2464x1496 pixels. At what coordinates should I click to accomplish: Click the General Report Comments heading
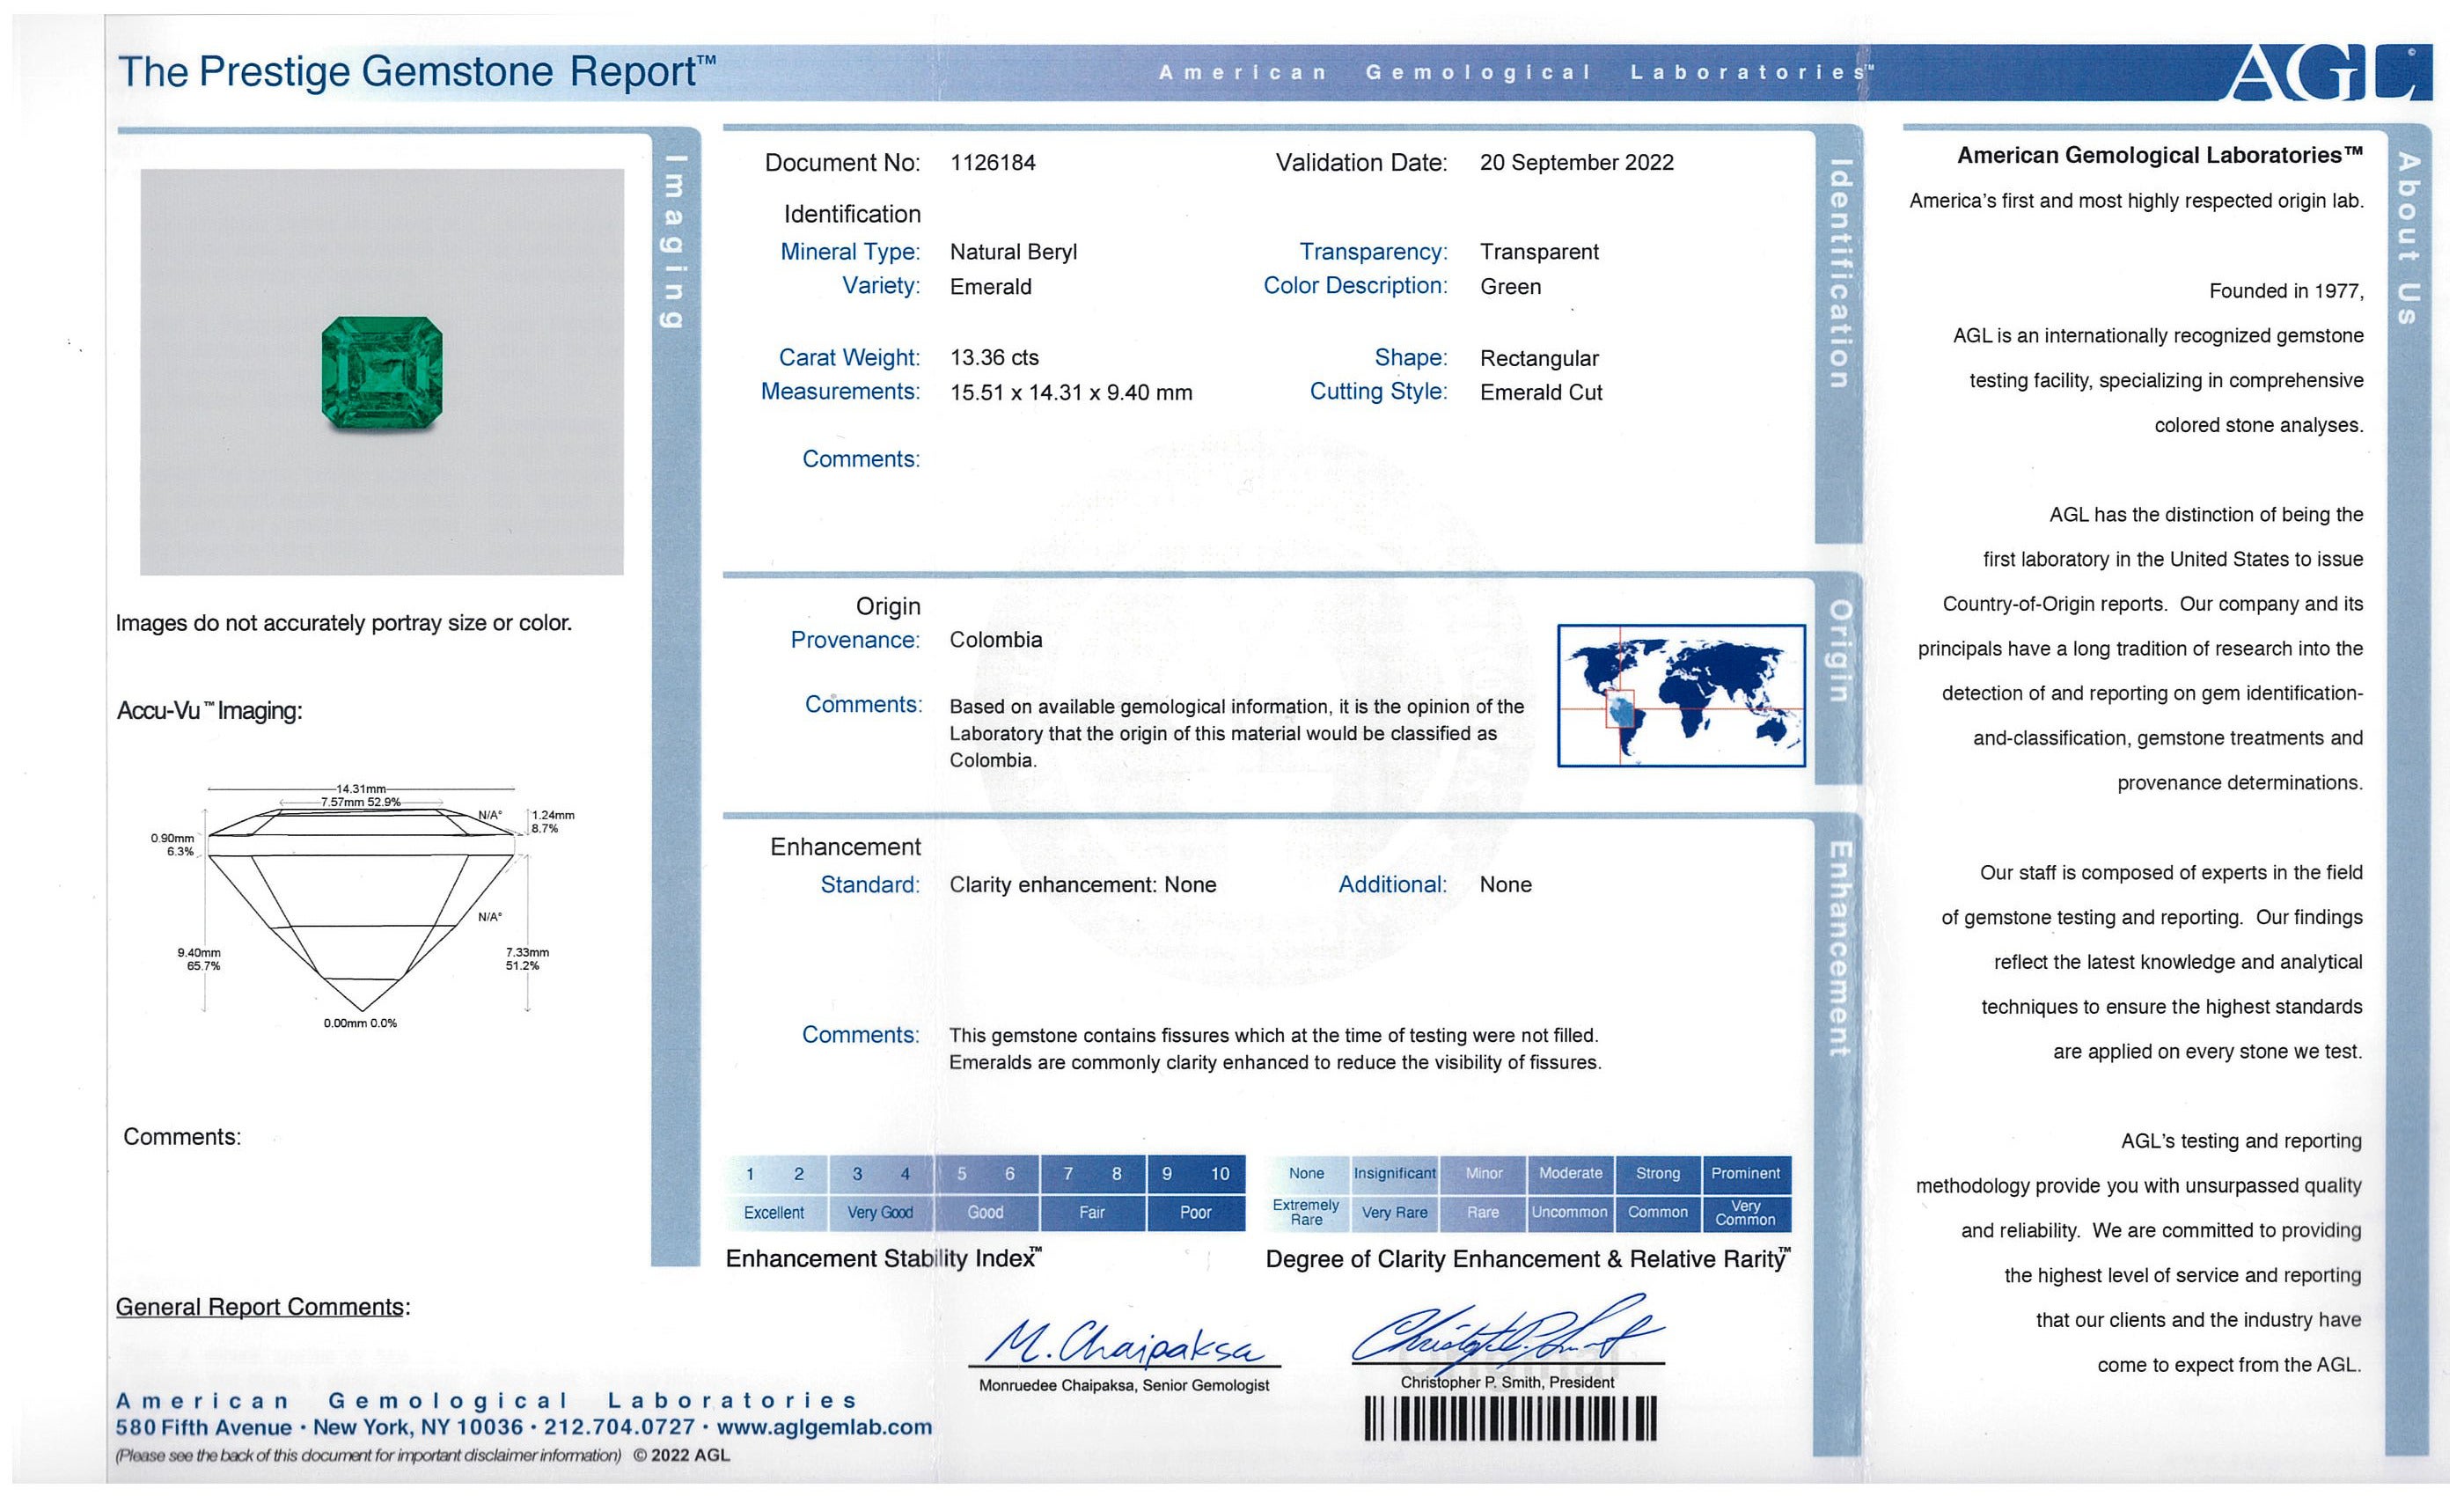(262, 1307)
